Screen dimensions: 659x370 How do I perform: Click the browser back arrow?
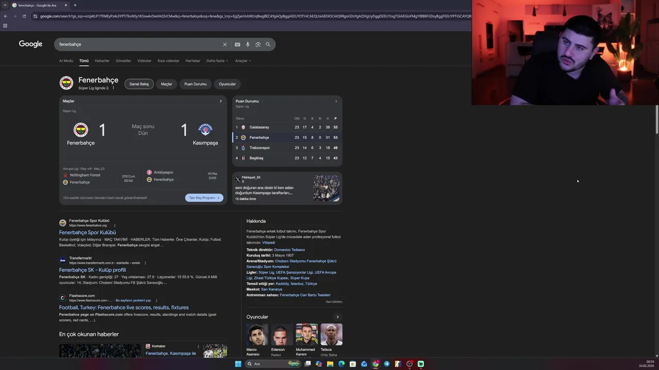pos(6,16)
